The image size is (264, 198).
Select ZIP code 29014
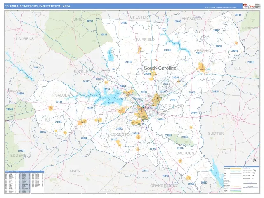pyautogui.click(x=124, y=23)
